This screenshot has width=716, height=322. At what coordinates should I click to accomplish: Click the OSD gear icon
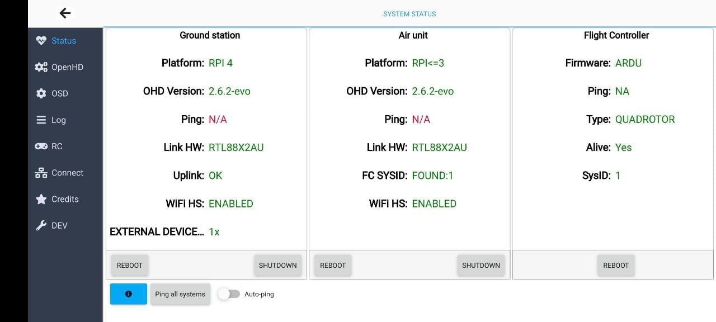[x=41, y=93]
